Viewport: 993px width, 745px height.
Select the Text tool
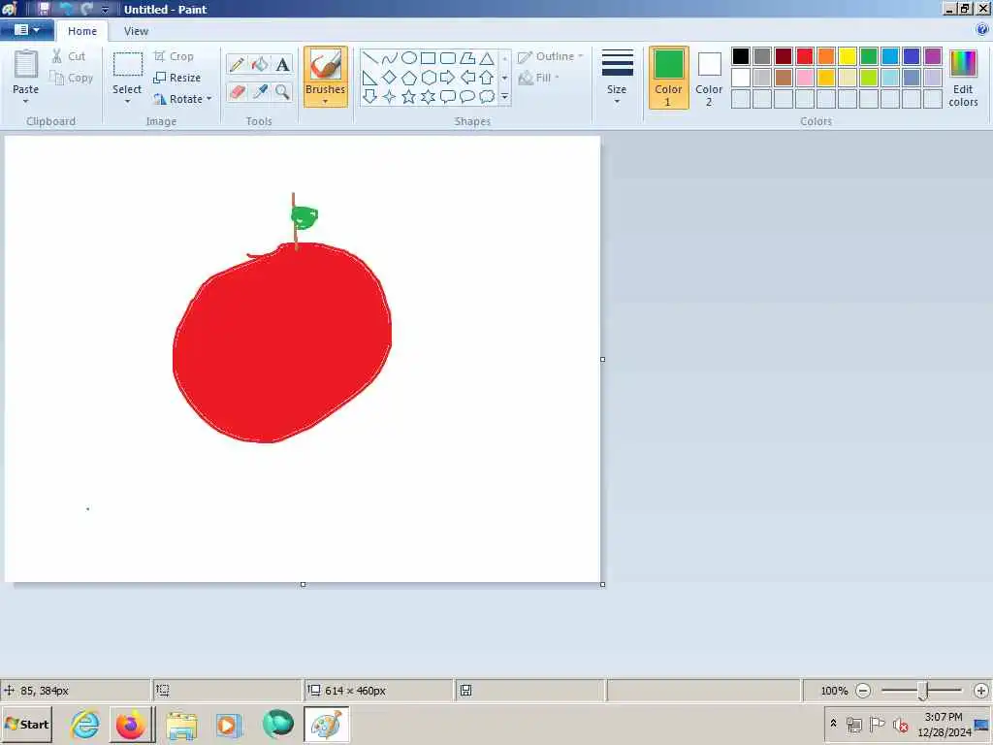coord(282,64)
